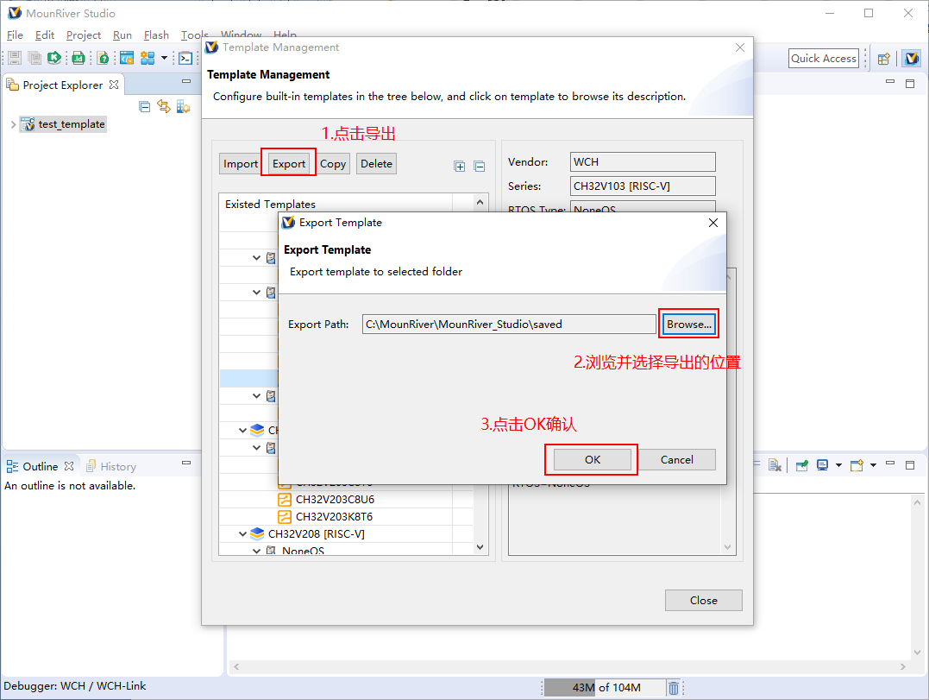Minimize the console panel
The height and width of the screenshot is (700, 929).
[890, 463]
